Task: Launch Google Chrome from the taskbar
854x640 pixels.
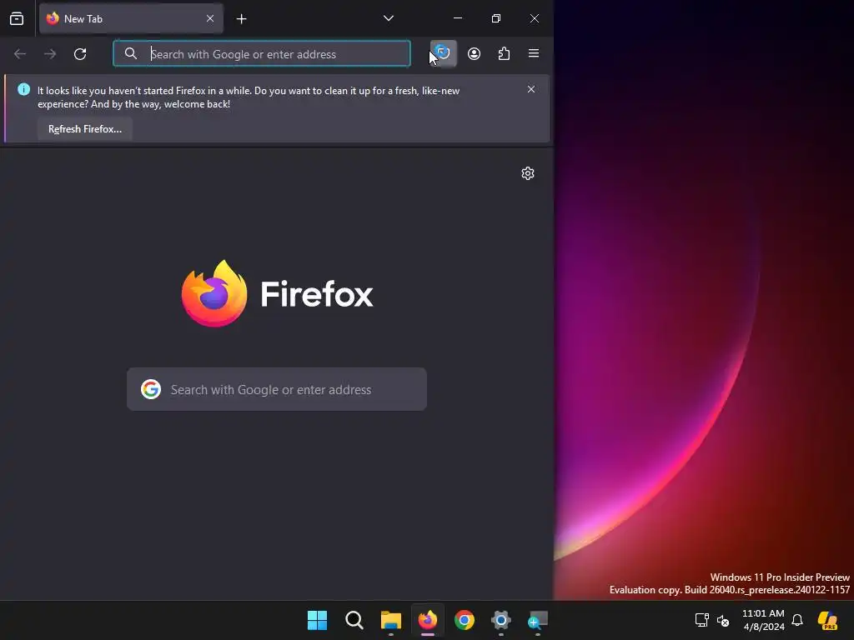Action: tap(465, 620)
